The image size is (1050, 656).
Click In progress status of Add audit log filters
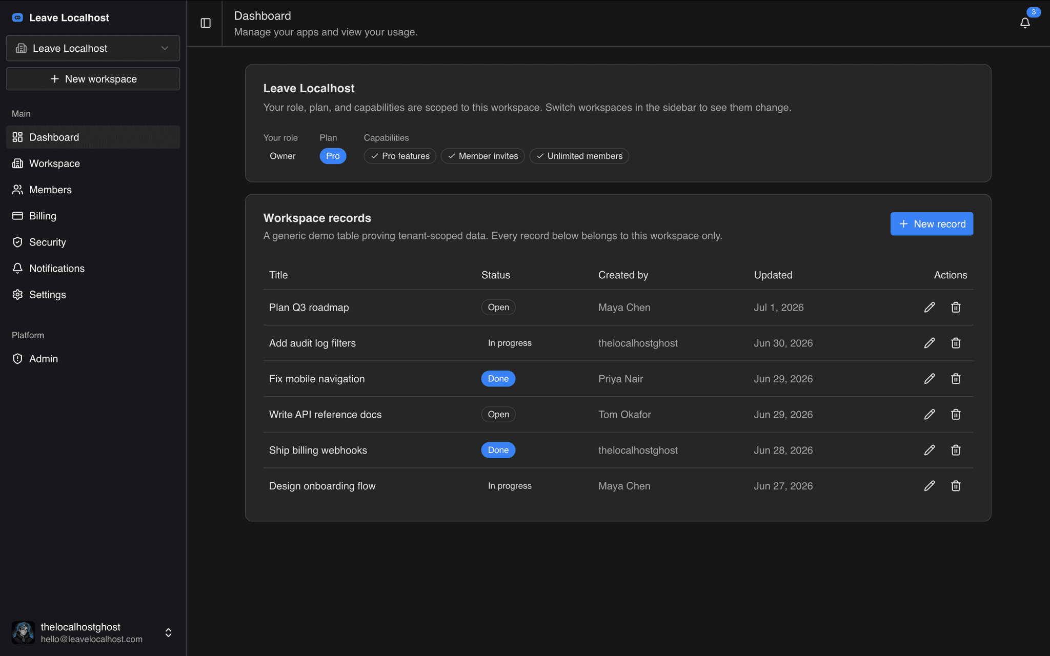coord(510,343)
